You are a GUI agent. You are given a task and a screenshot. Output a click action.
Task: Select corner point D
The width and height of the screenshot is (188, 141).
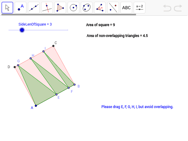pyautogui.click(x=15, y=67)
